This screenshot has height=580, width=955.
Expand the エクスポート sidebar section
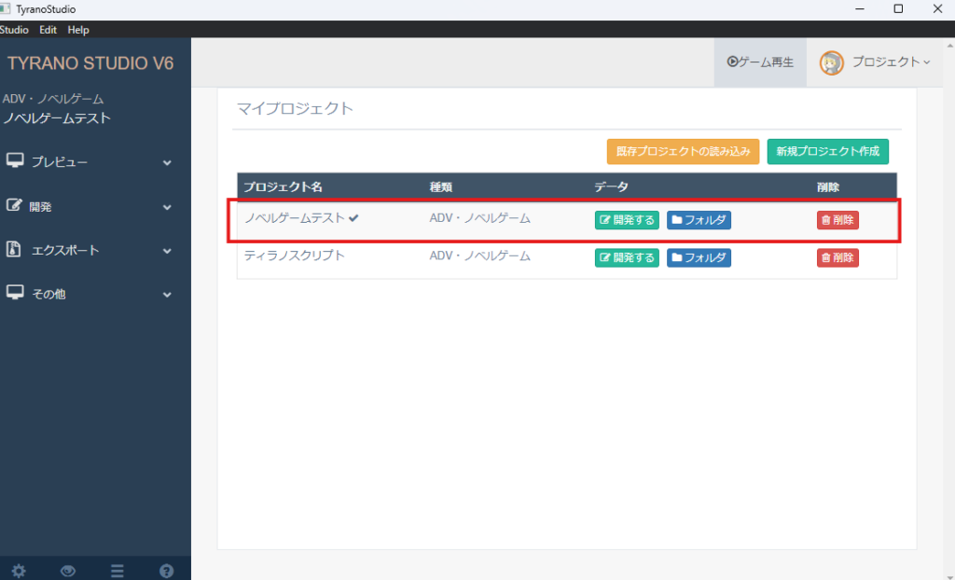coord(89,251)
